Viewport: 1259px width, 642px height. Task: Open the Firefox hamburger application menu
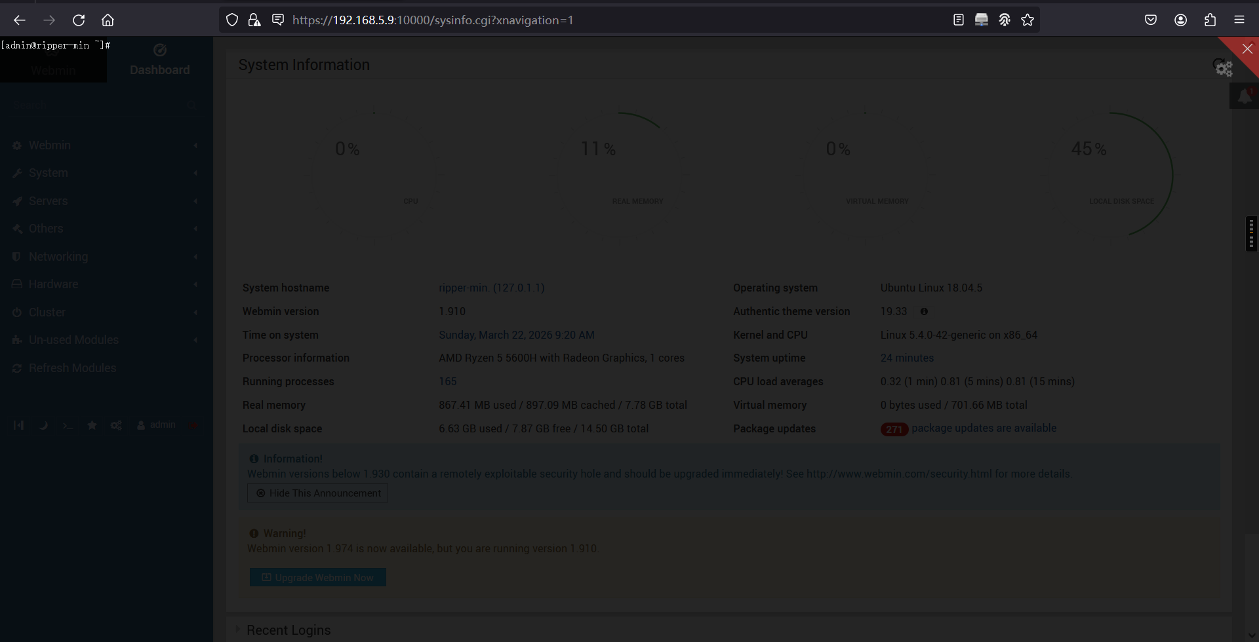point(1239,20)
